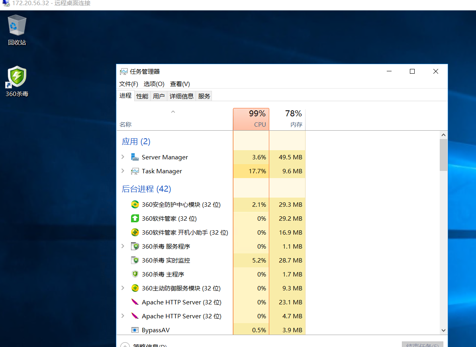Screen dimensions: 476x347
Task: Sort processes by the CPU column header
Action: [x=251, y=119]
